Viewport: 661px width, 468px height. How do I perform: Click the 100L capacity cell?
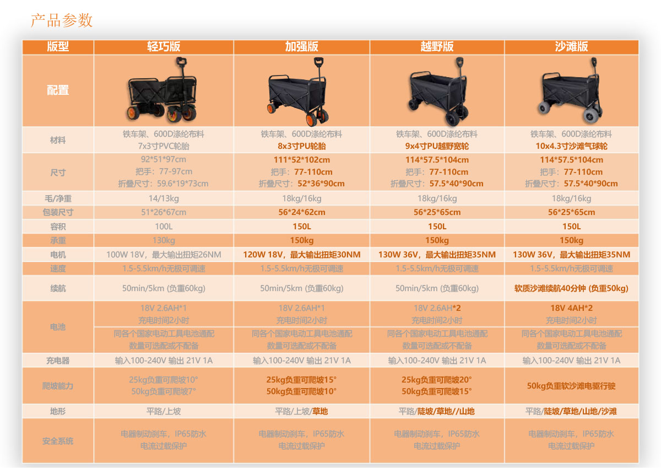(164, 227)
